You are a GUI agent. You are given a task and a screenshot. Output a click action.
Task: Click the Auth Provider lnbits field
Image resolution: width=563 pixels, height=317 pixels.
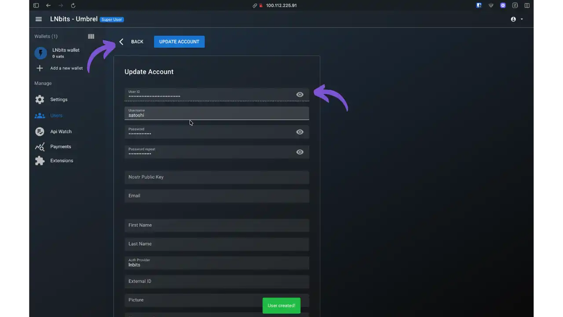[216, 263]
